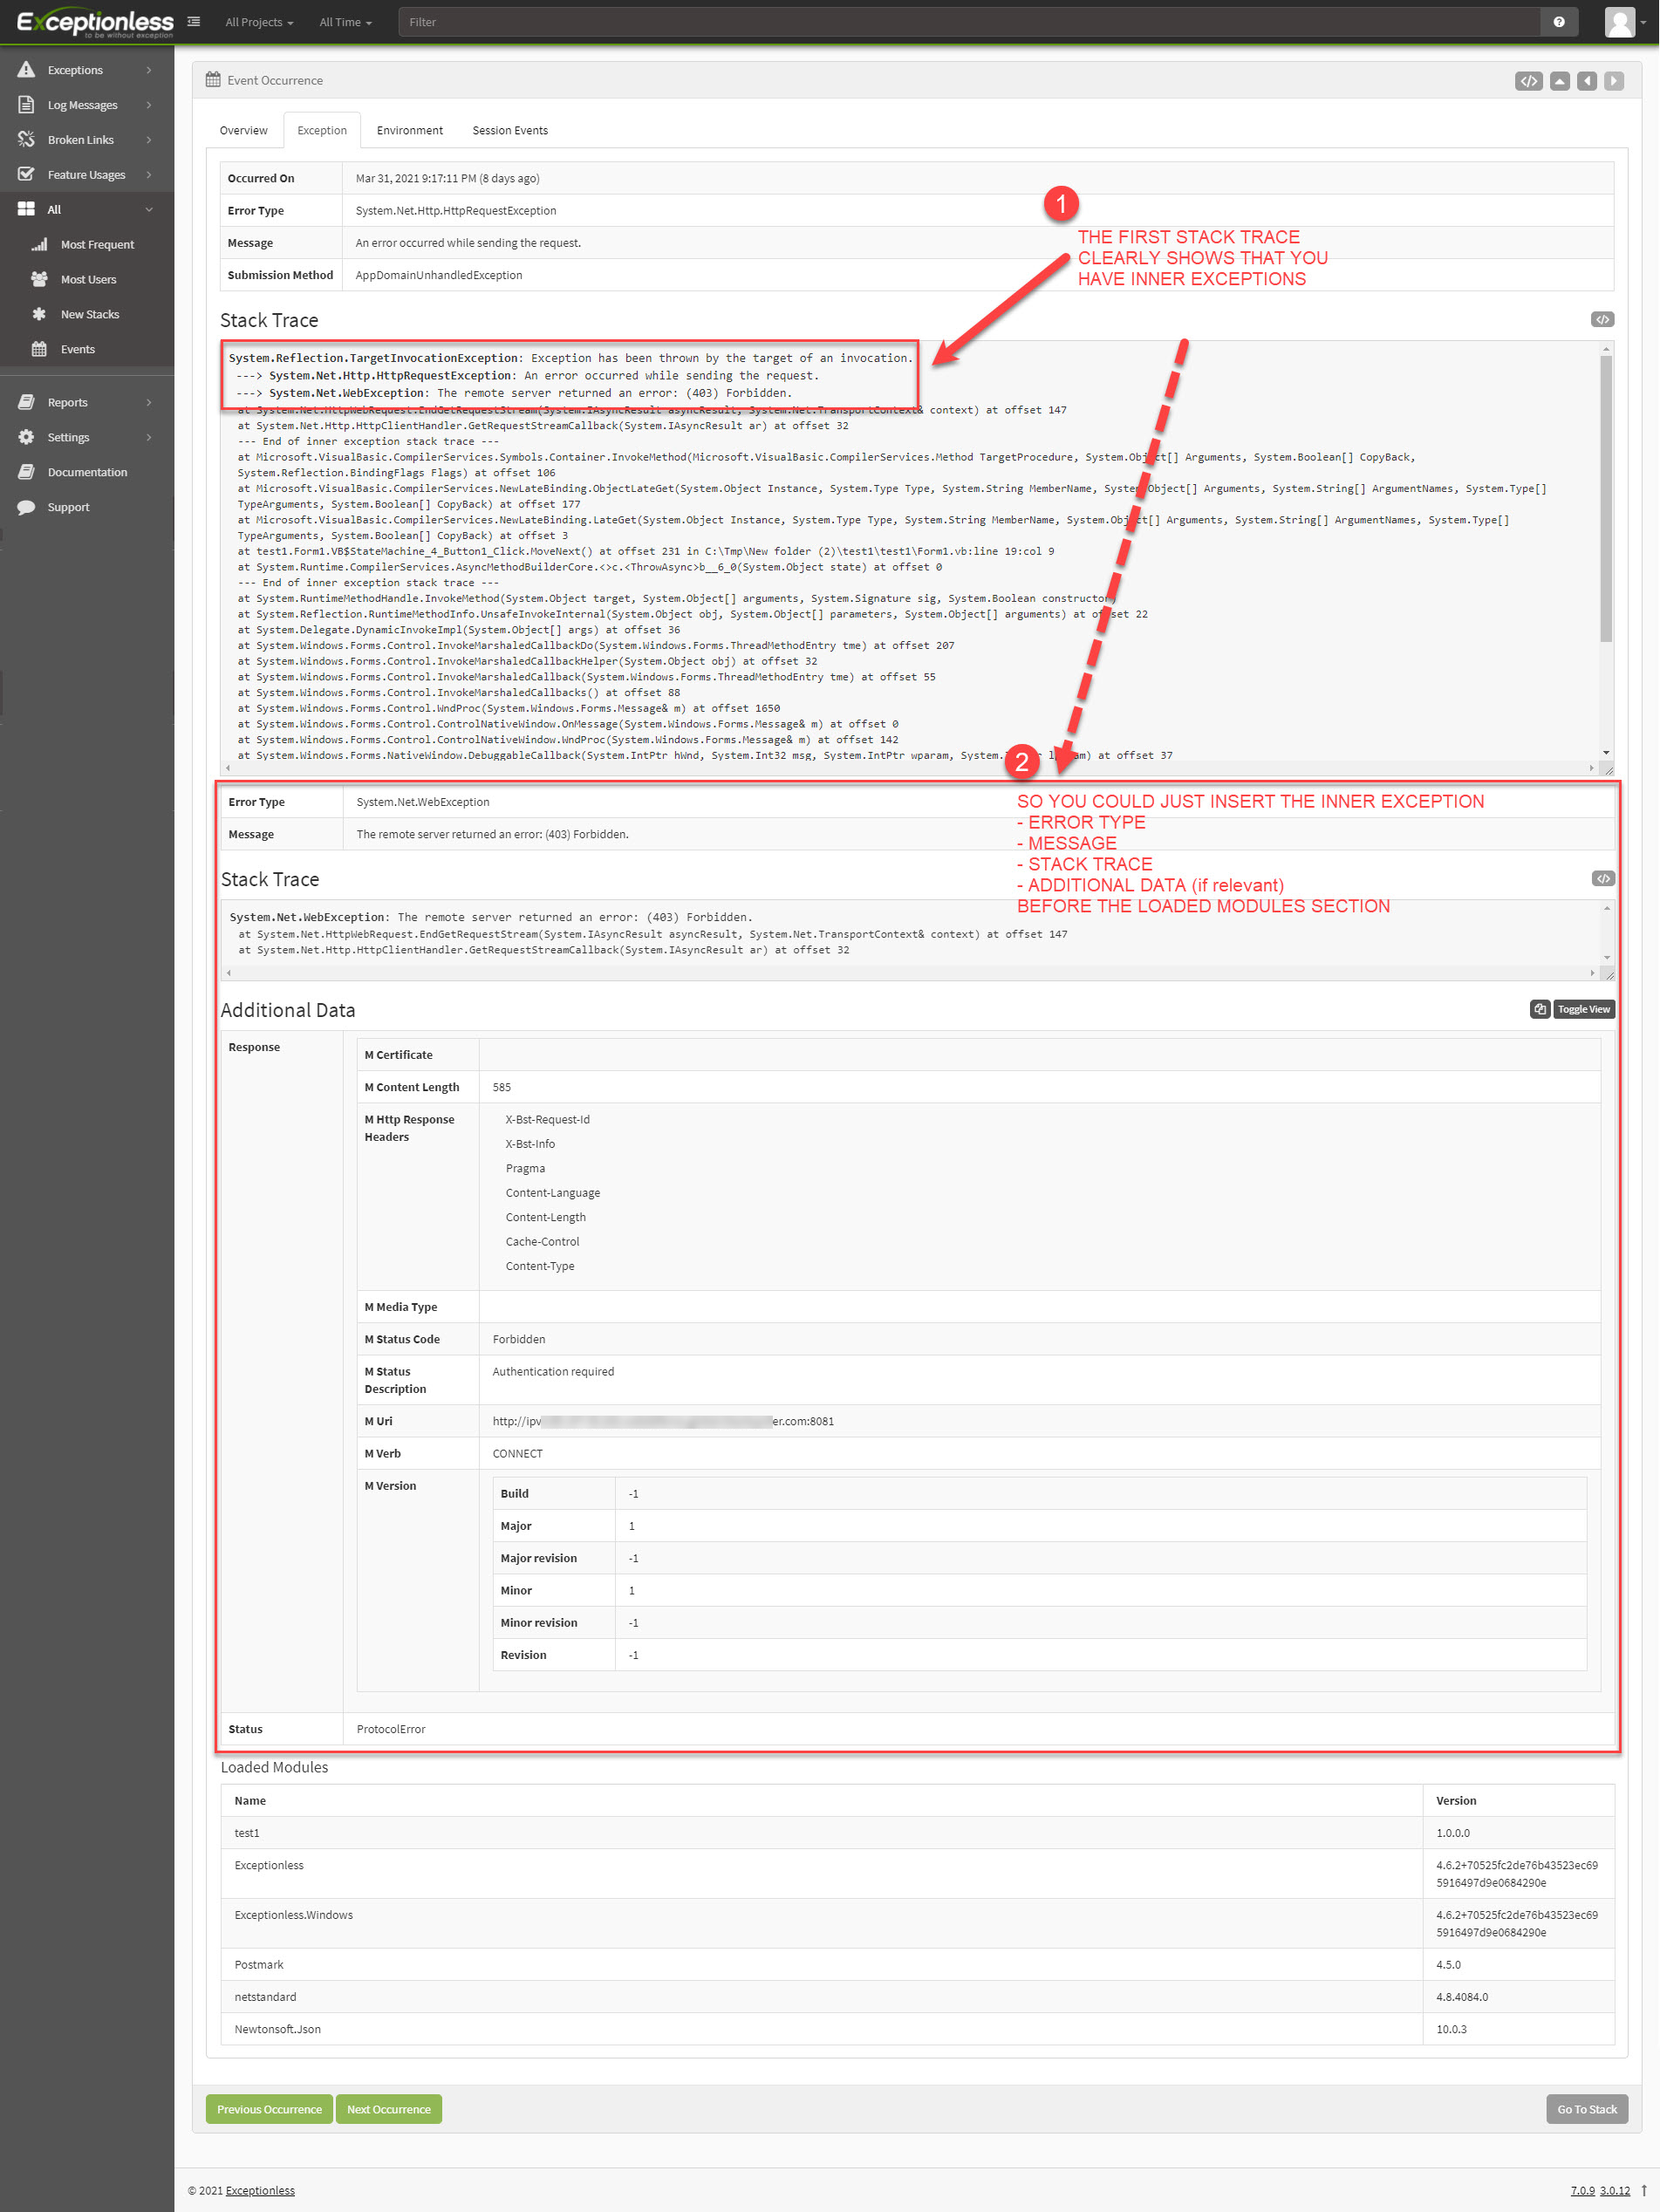The width and height of the screenshot is (1660, 2212).
Task: Navigate up using the arrow icon beside code view
Action: coord(1559,80)
